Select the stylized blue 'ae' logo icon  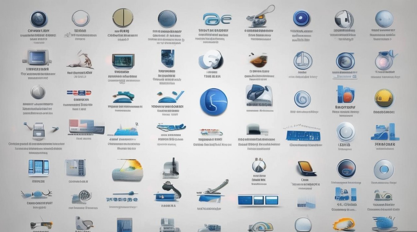217,19
